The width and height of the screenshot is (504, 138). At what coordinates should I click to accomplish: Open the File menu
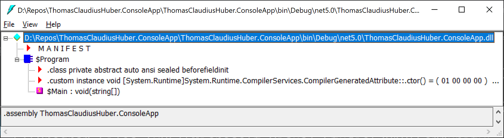(9, 24)
